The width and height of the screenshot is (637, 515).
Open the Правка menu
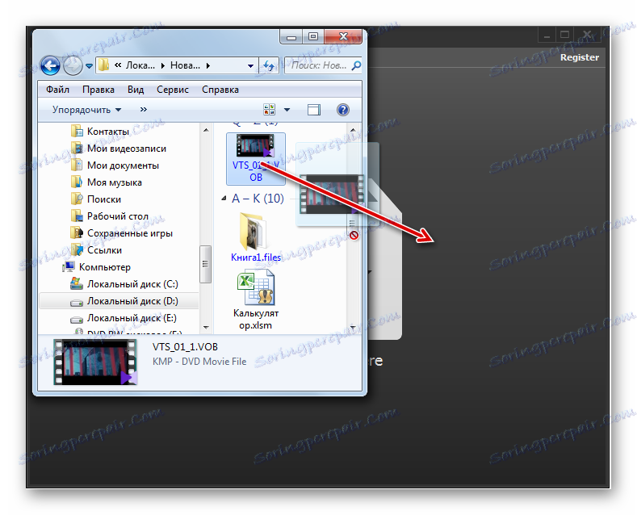pos(98,90)
